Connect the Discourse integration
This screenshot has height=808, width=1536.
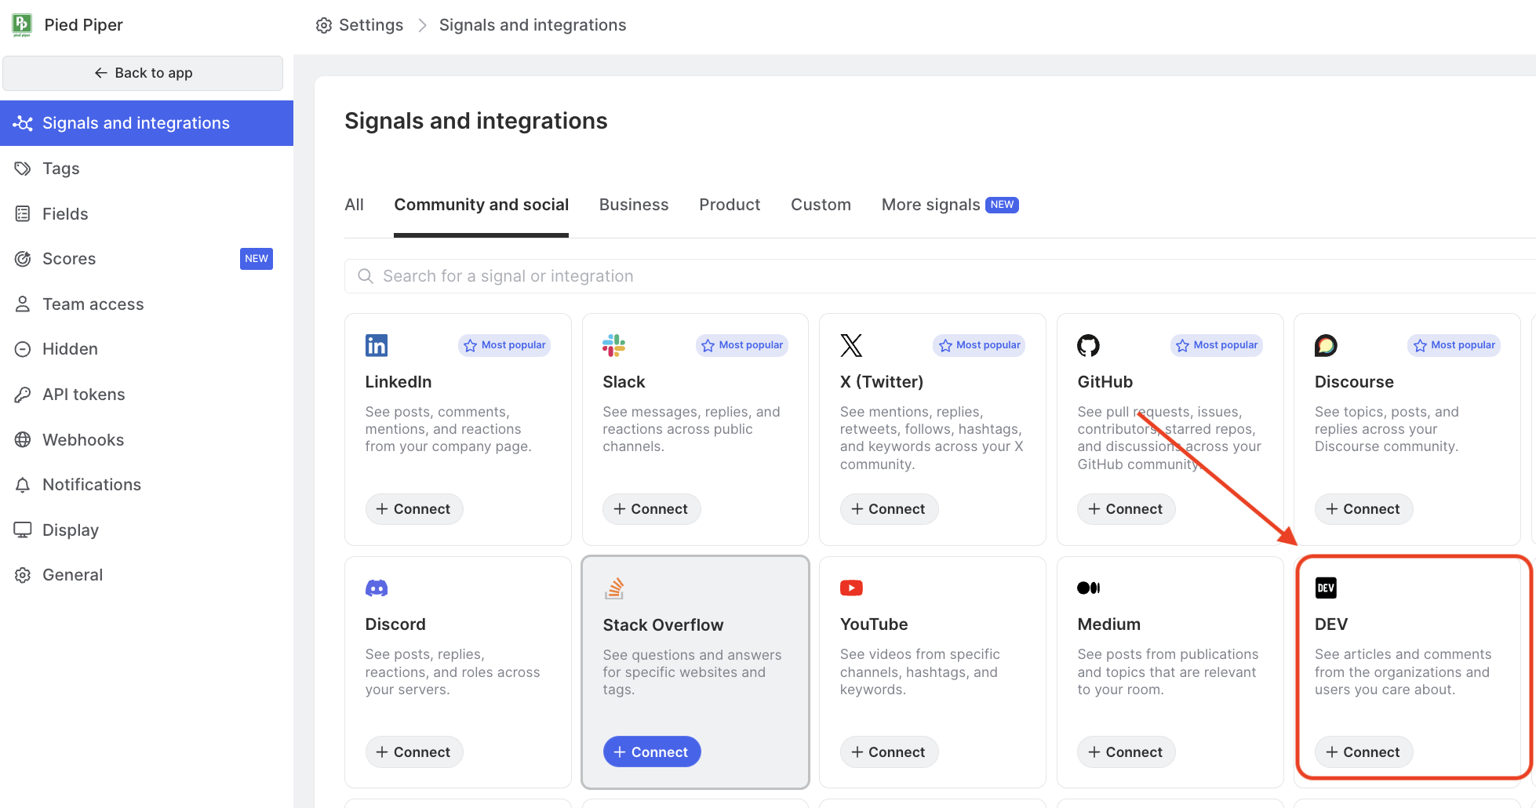click(1363, 509)
